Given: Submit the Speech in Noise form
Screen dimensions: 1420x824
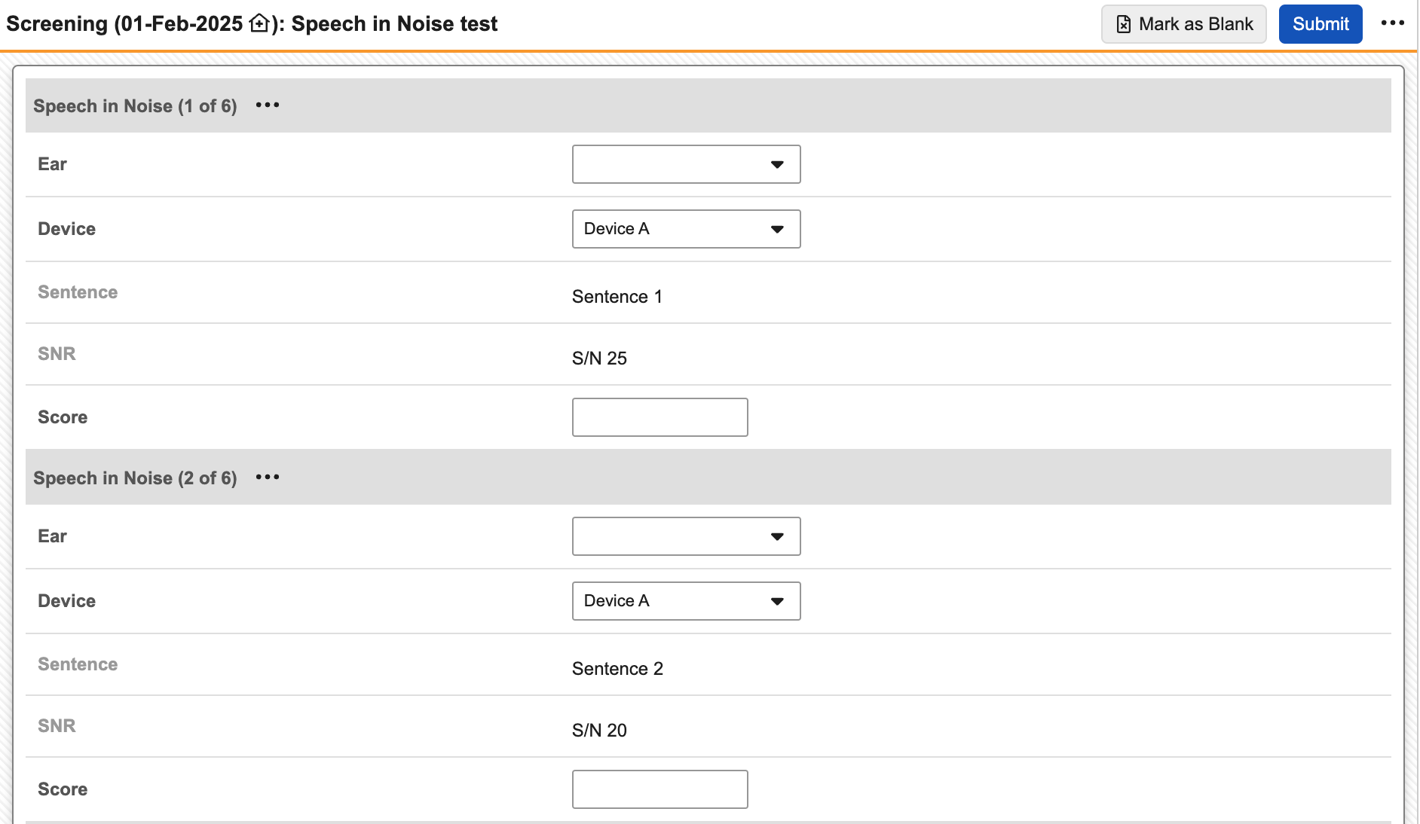Looking at the screenshot, I should click(x=1320, y=24).
